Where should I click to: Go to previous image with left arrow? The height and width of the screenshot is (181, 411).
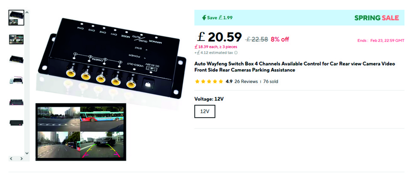[x=12, y=159]
